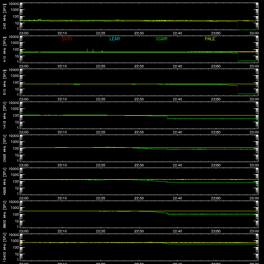Select the 2695 MHz [SFU] axis label
This screenshot has height=264, width=264.
tap(4, 148)
